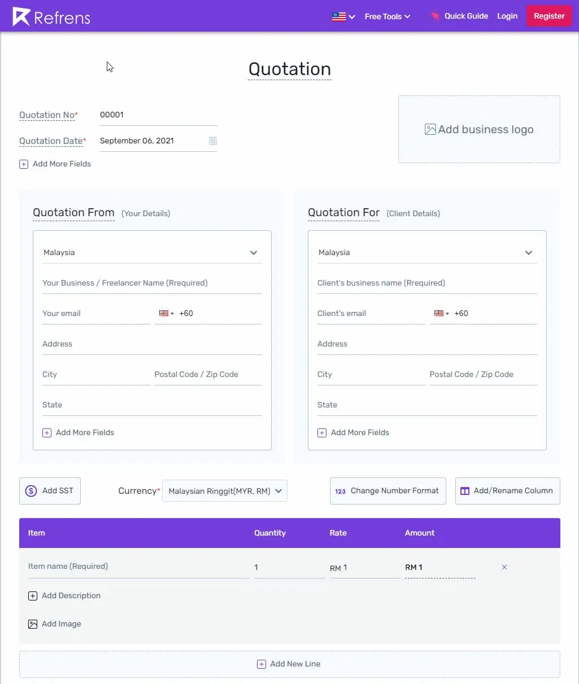Click plus icon in Quotation From Add More Fields
This screenshot has height=684, width=579.
pyautogui.click(x=47, y=433)
